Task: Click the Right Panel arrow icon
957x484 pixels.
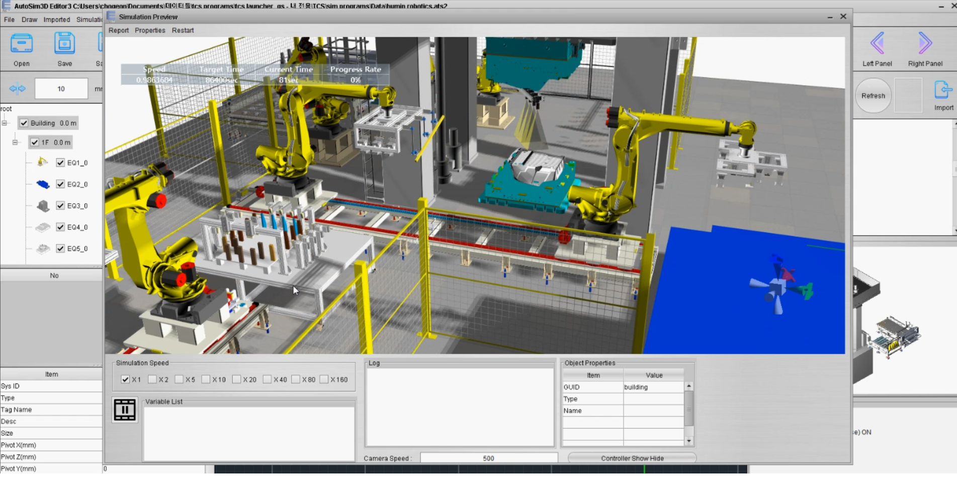Action: 925,43
